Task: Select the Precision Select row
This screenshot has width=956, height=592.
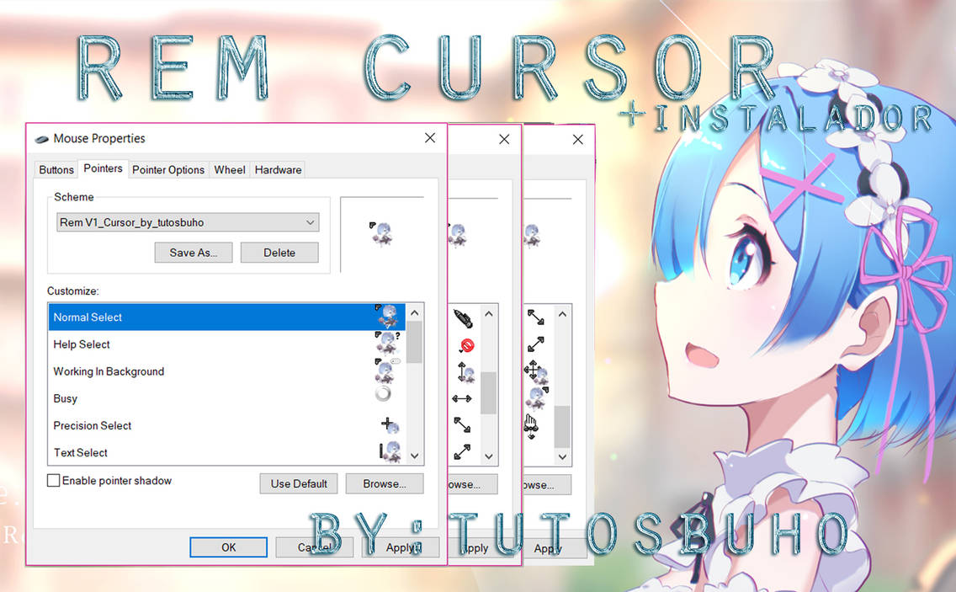Action: coord(227,425)
